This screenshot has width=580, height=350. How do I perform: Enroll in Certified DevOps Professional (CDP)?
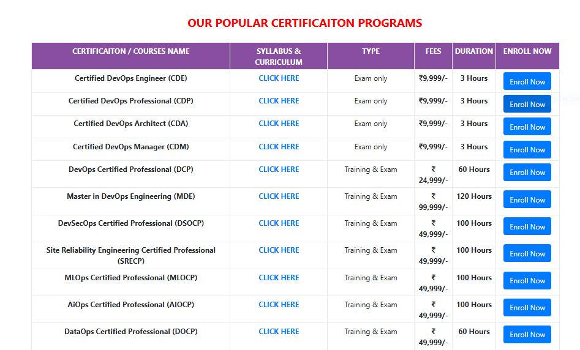coord(527,104)
